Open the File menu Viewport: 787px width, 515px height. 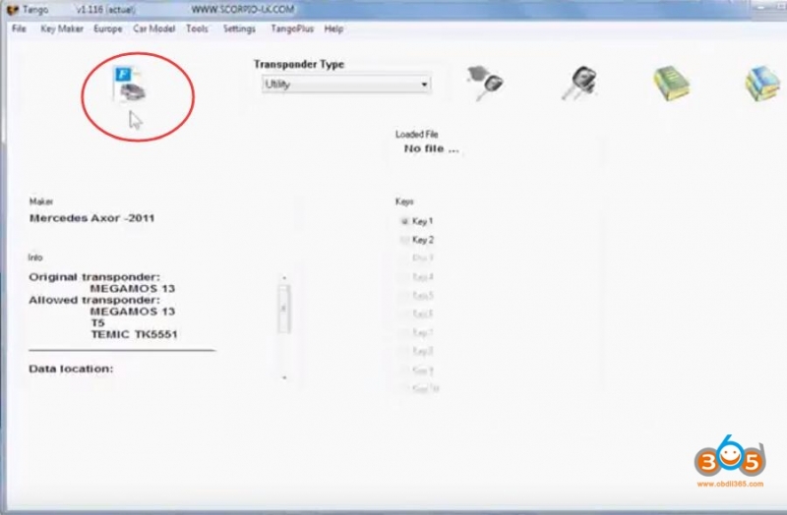pyautogui.click(x=19, y=29)
